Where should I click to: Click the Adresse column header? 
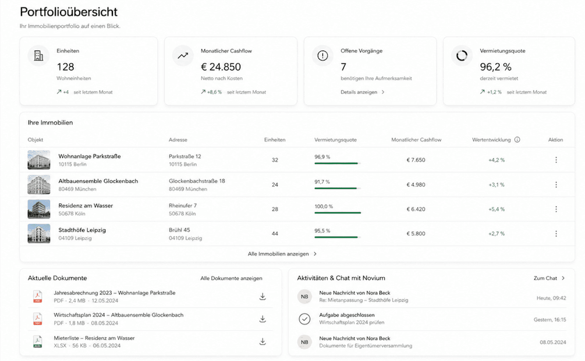pos(178,140)
